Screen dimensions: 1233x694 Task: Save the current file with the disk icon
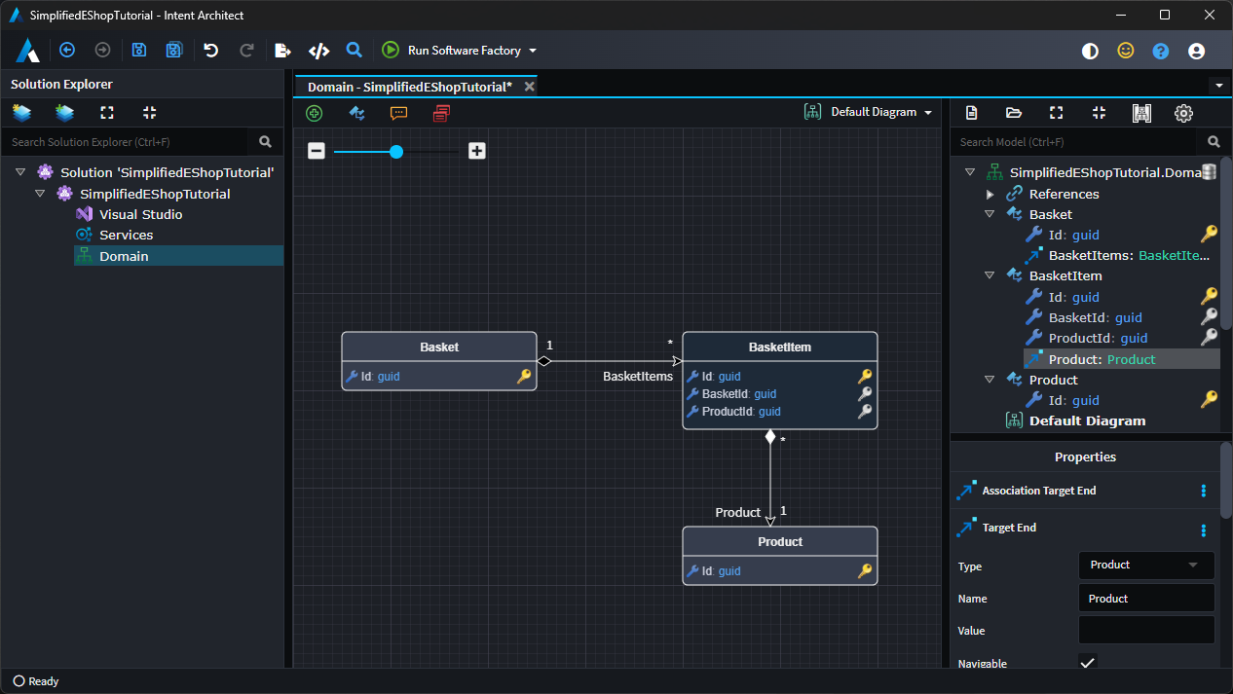click(139, 51)
